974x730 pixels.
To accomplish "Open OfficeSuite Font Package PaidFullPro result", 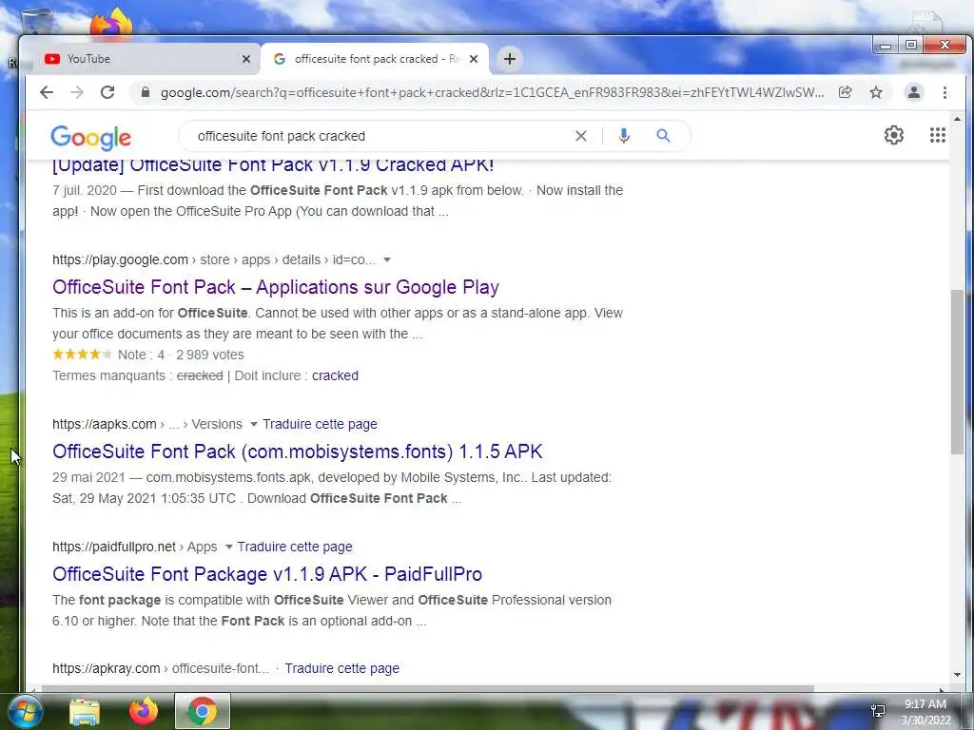I will click(x=267, y=574).
